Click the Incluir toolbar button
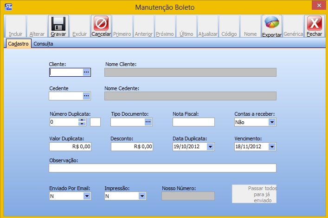This screenshot has width=328, height=218. click(x=16, y=26)
